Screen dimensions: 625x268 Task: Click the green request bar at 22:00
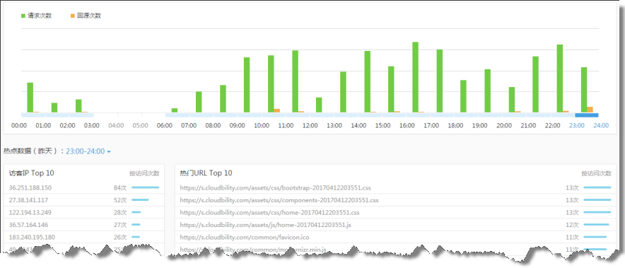click(x=560, y=78)
